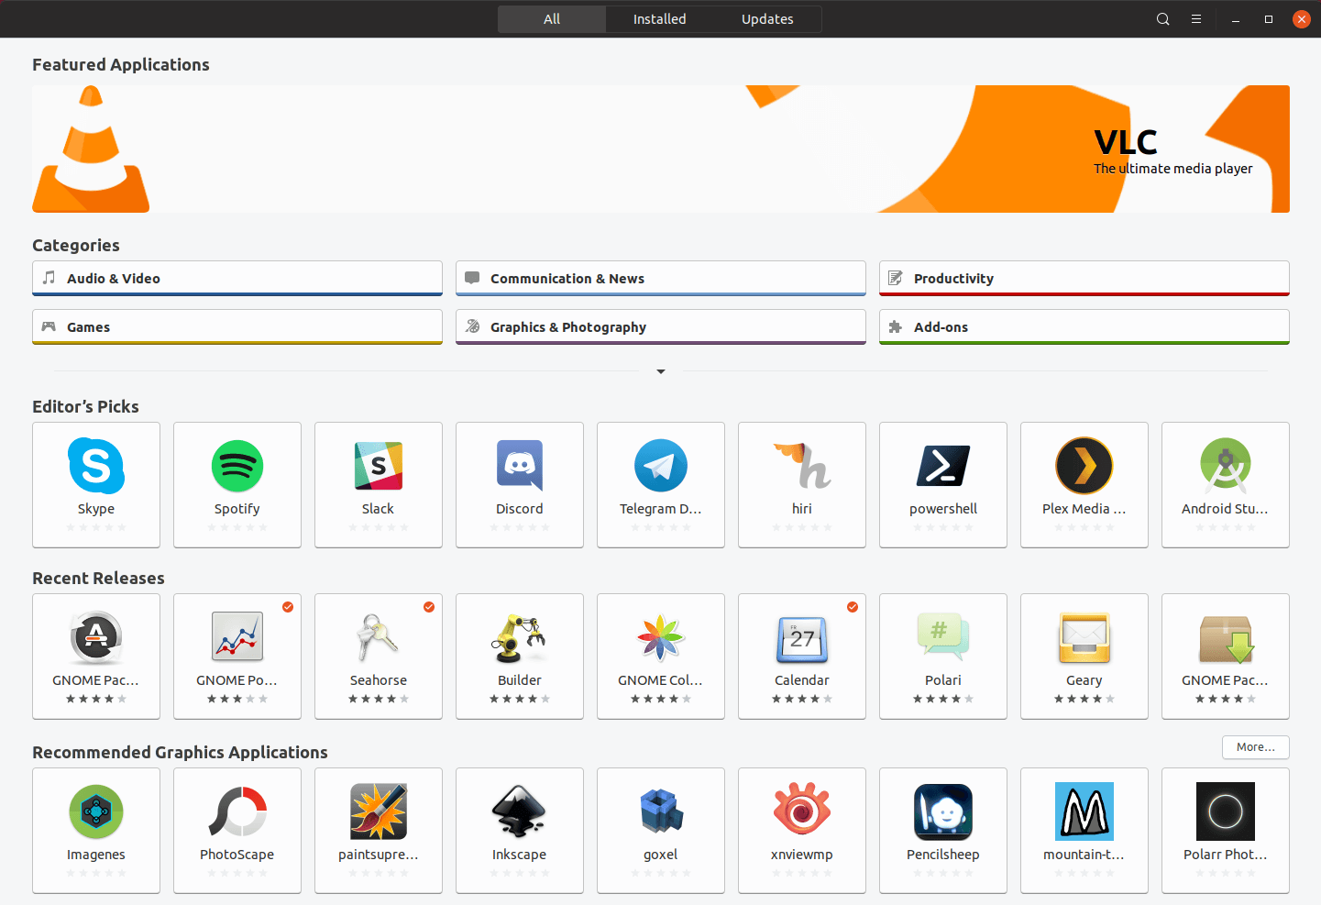Select Builder from Recent Releases
This screenshot has width=1321, height=905.
point(519,656)
